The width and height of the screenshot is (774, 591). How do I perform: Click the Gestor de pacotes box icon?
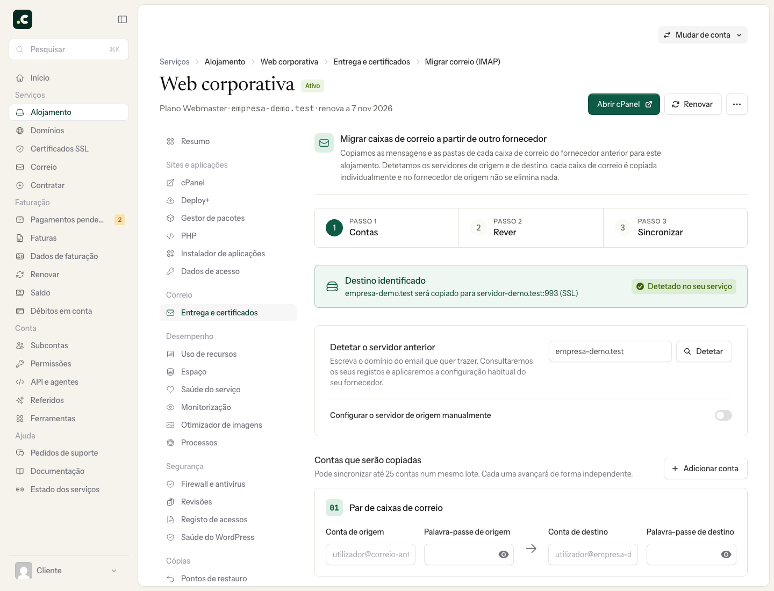[x=170, y=218]
